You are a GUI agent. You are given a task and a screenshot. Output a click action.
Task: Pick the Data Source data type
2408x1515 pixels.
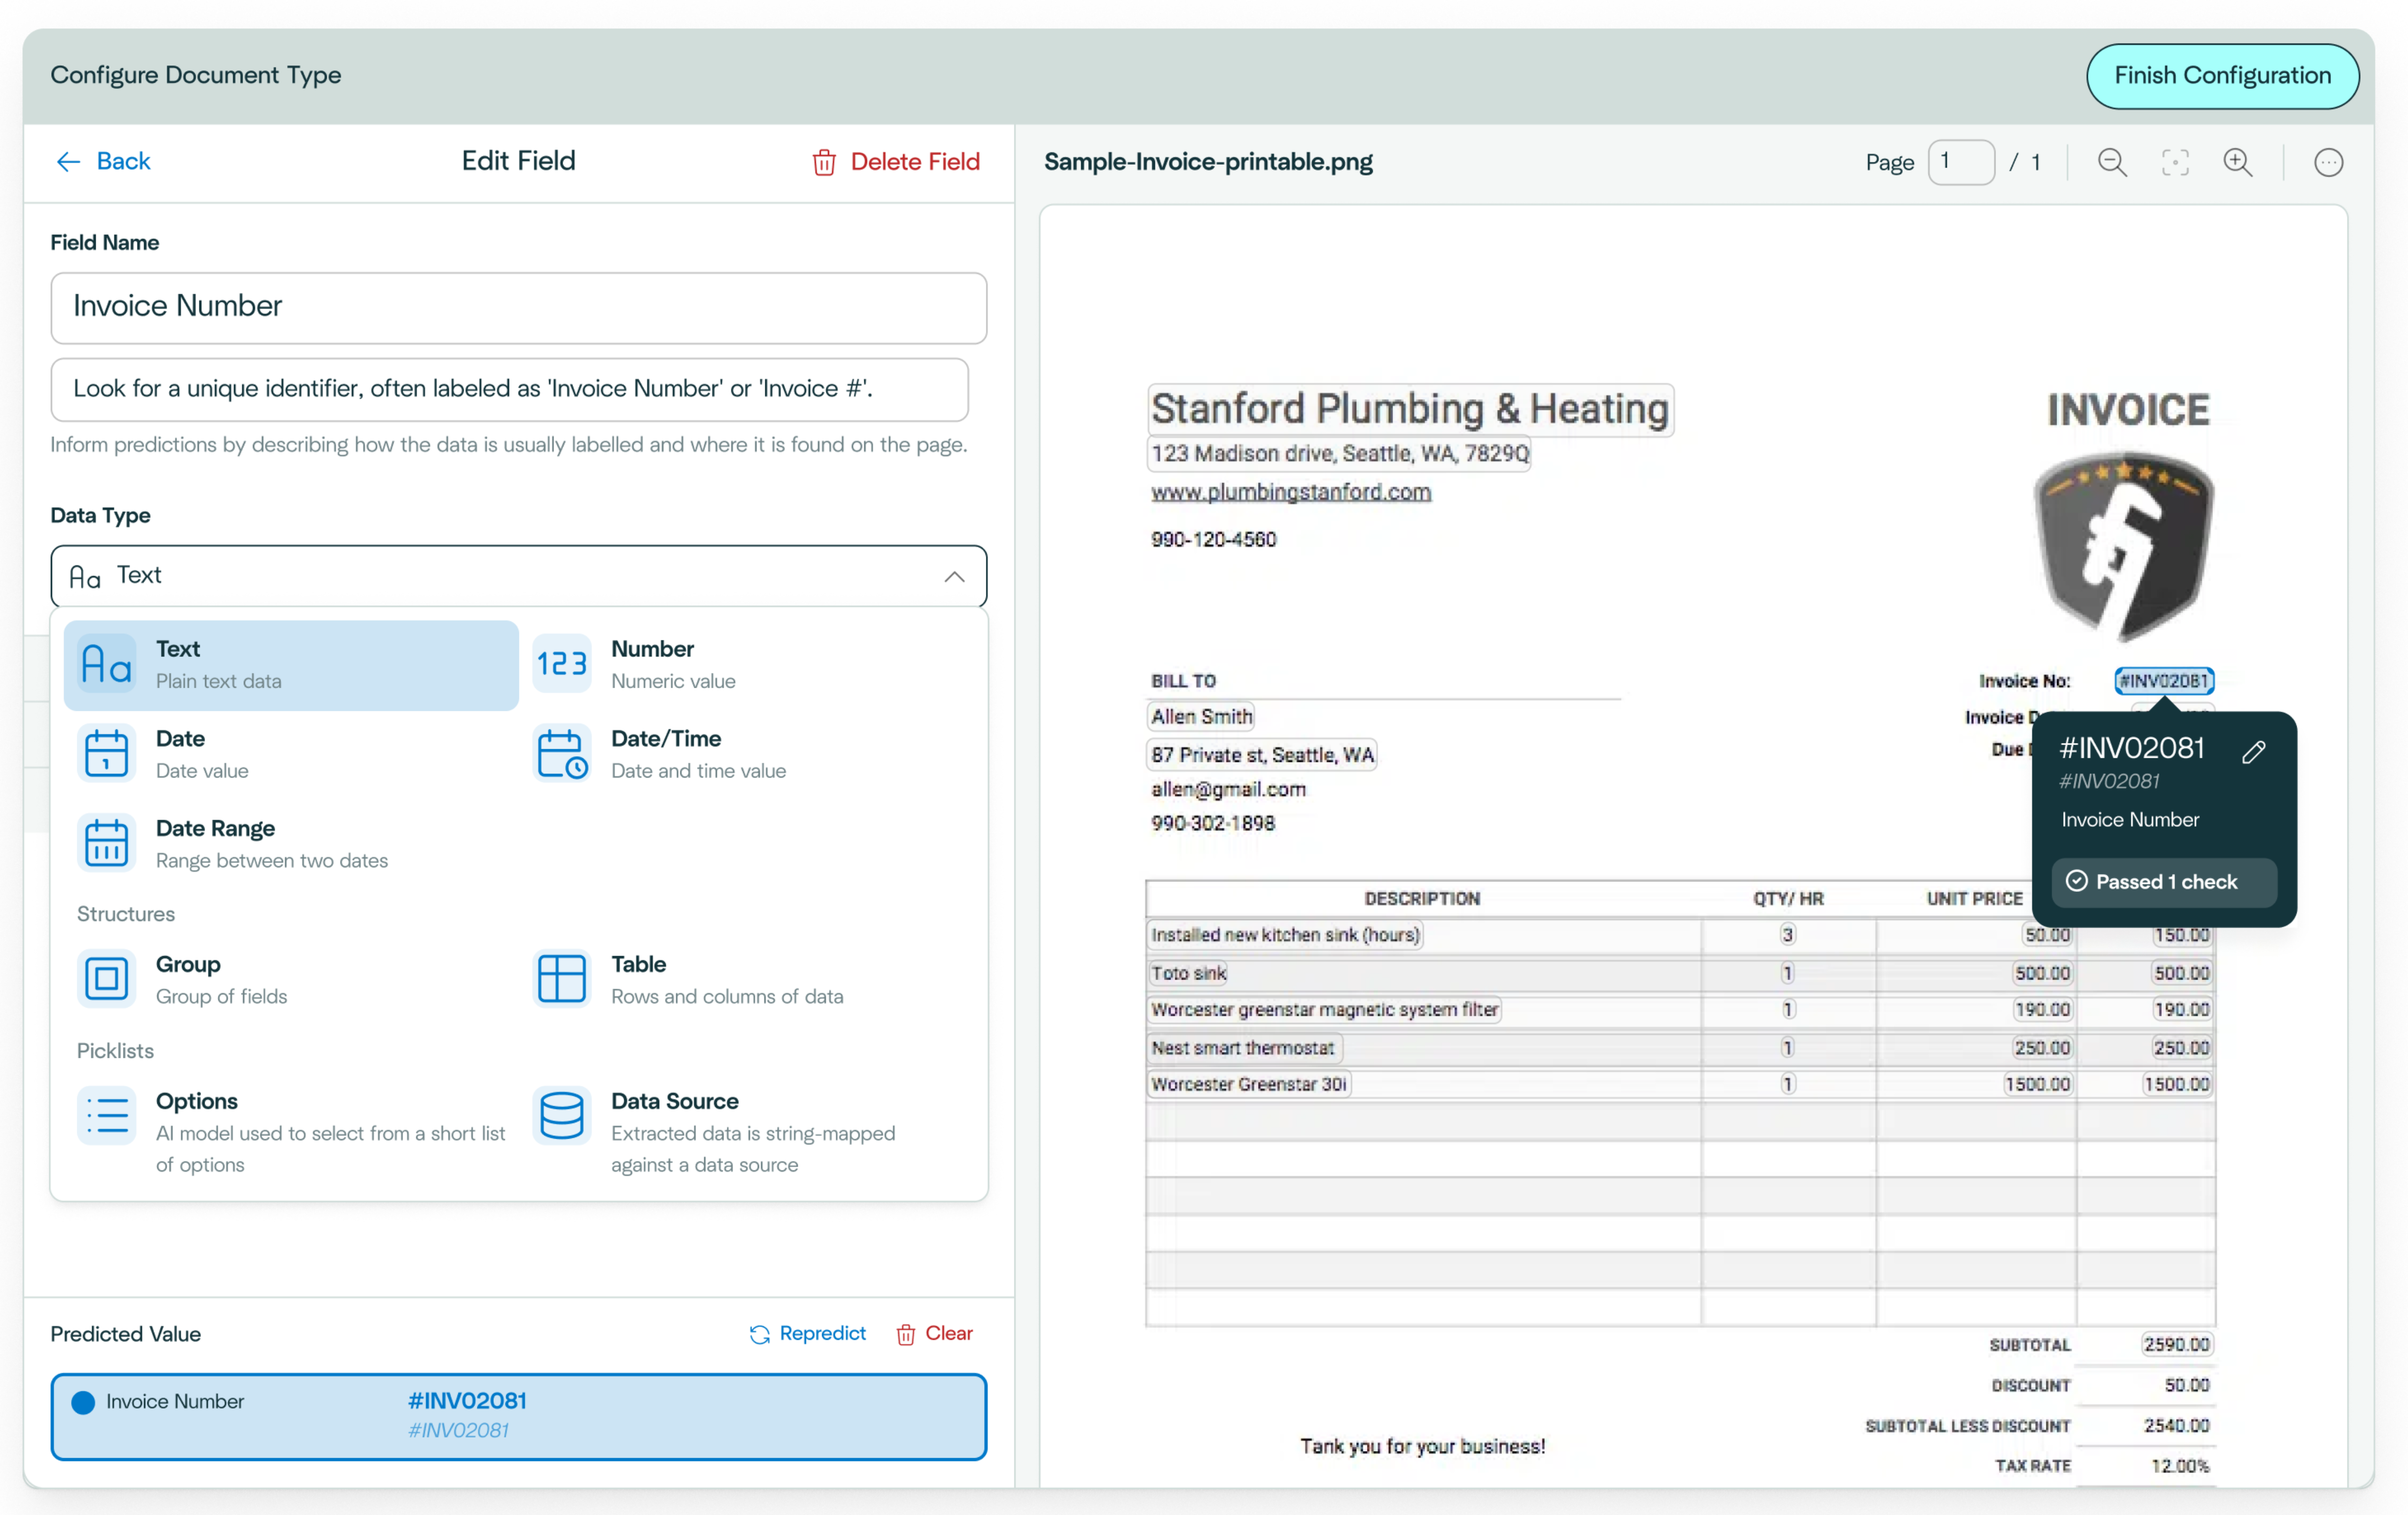674,1117
